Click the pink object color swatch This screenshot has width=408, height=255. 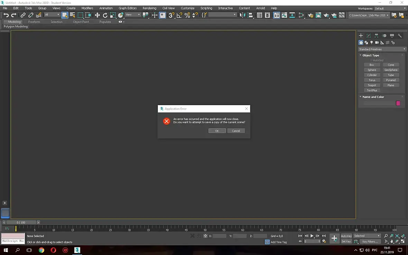pyautogui.click(x=398, y=103)
